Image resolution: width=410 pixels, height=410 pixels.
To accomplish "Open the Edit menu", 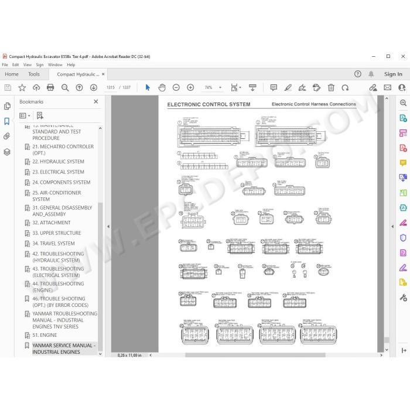I will point(15,64).
